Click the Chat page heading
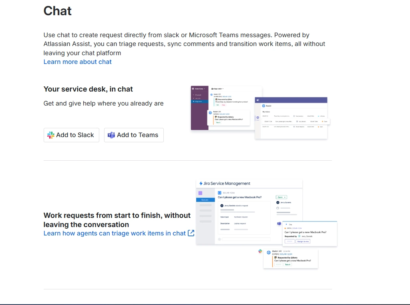This screenshot has height=305, width=410. click(x=58, y=11)
